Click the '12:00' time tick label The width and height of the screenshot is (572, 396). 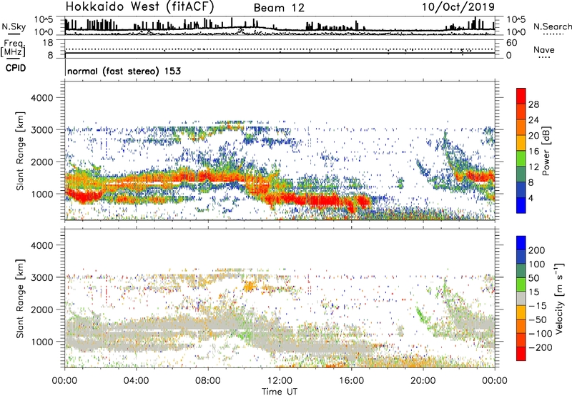tap(280, 381)
